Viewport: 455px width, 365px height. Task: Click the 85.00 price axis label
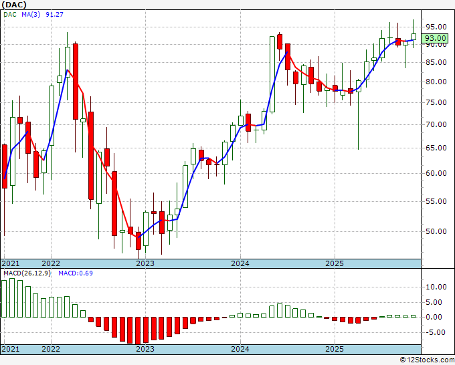(x=436, y=62)
